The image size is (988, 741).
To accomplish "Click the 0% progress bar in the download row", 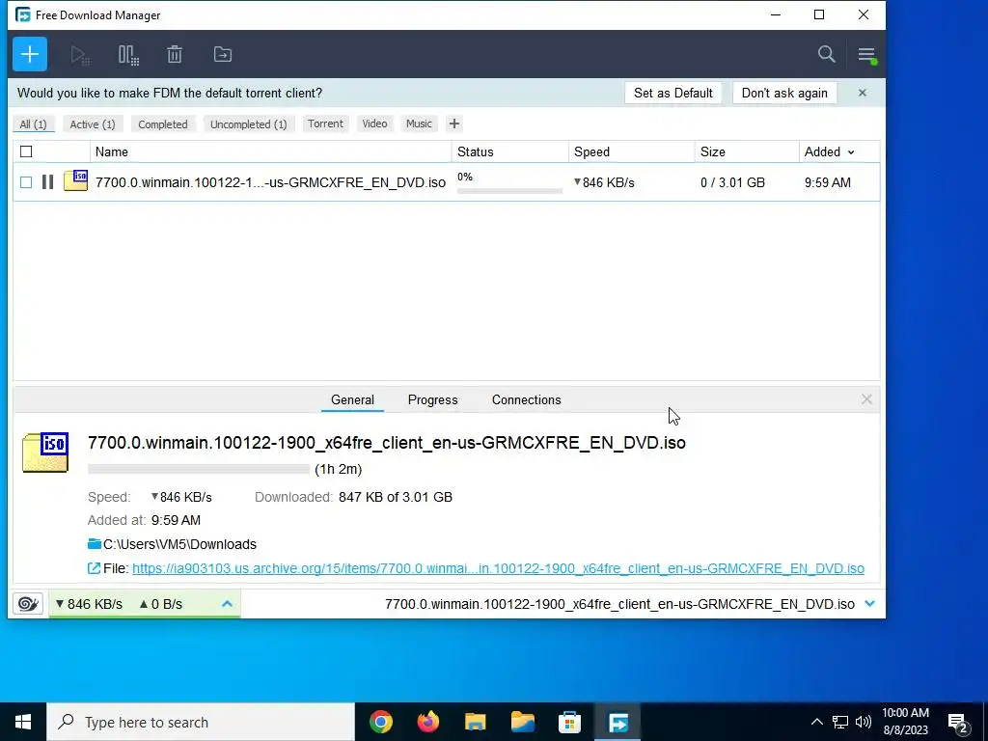I will pos(509,190).
